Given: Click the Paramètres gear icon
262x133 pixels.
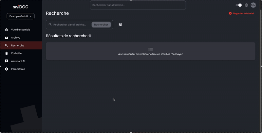Looking at the screenshot, I should (x=7, y=69).
